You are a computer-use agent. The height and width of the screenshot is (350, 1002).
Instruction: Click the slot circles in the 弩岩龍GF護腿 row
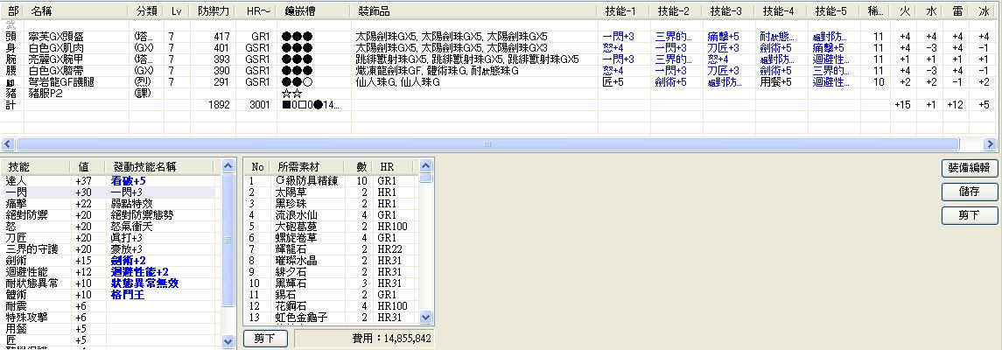pos(297,81)
